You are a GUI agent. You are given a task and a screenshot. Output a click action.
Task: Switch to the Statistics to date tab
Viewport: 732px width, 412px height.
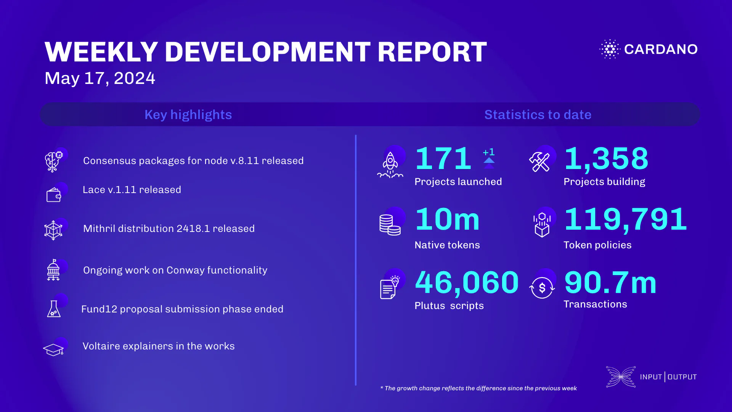[538, 114]
